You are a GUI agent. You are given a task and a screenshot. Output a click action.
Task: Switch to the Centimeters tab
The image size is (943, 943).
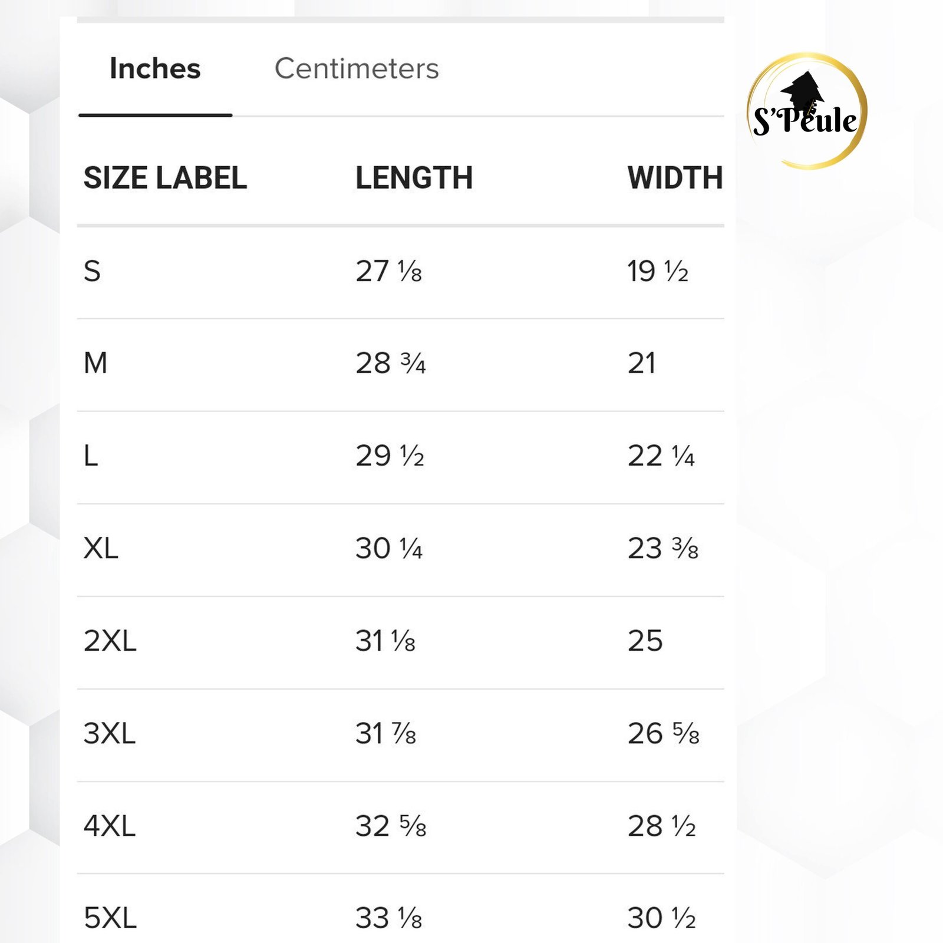click(x=357, y=69)
